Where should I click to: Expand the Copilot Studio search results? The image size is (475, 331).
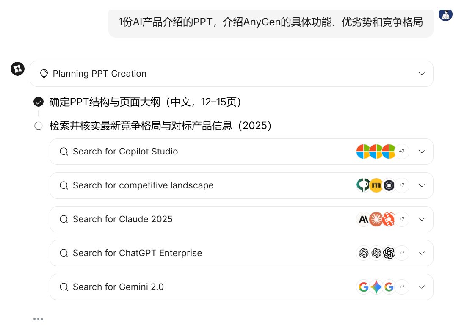pyautogui.click(x=422, y=152)
